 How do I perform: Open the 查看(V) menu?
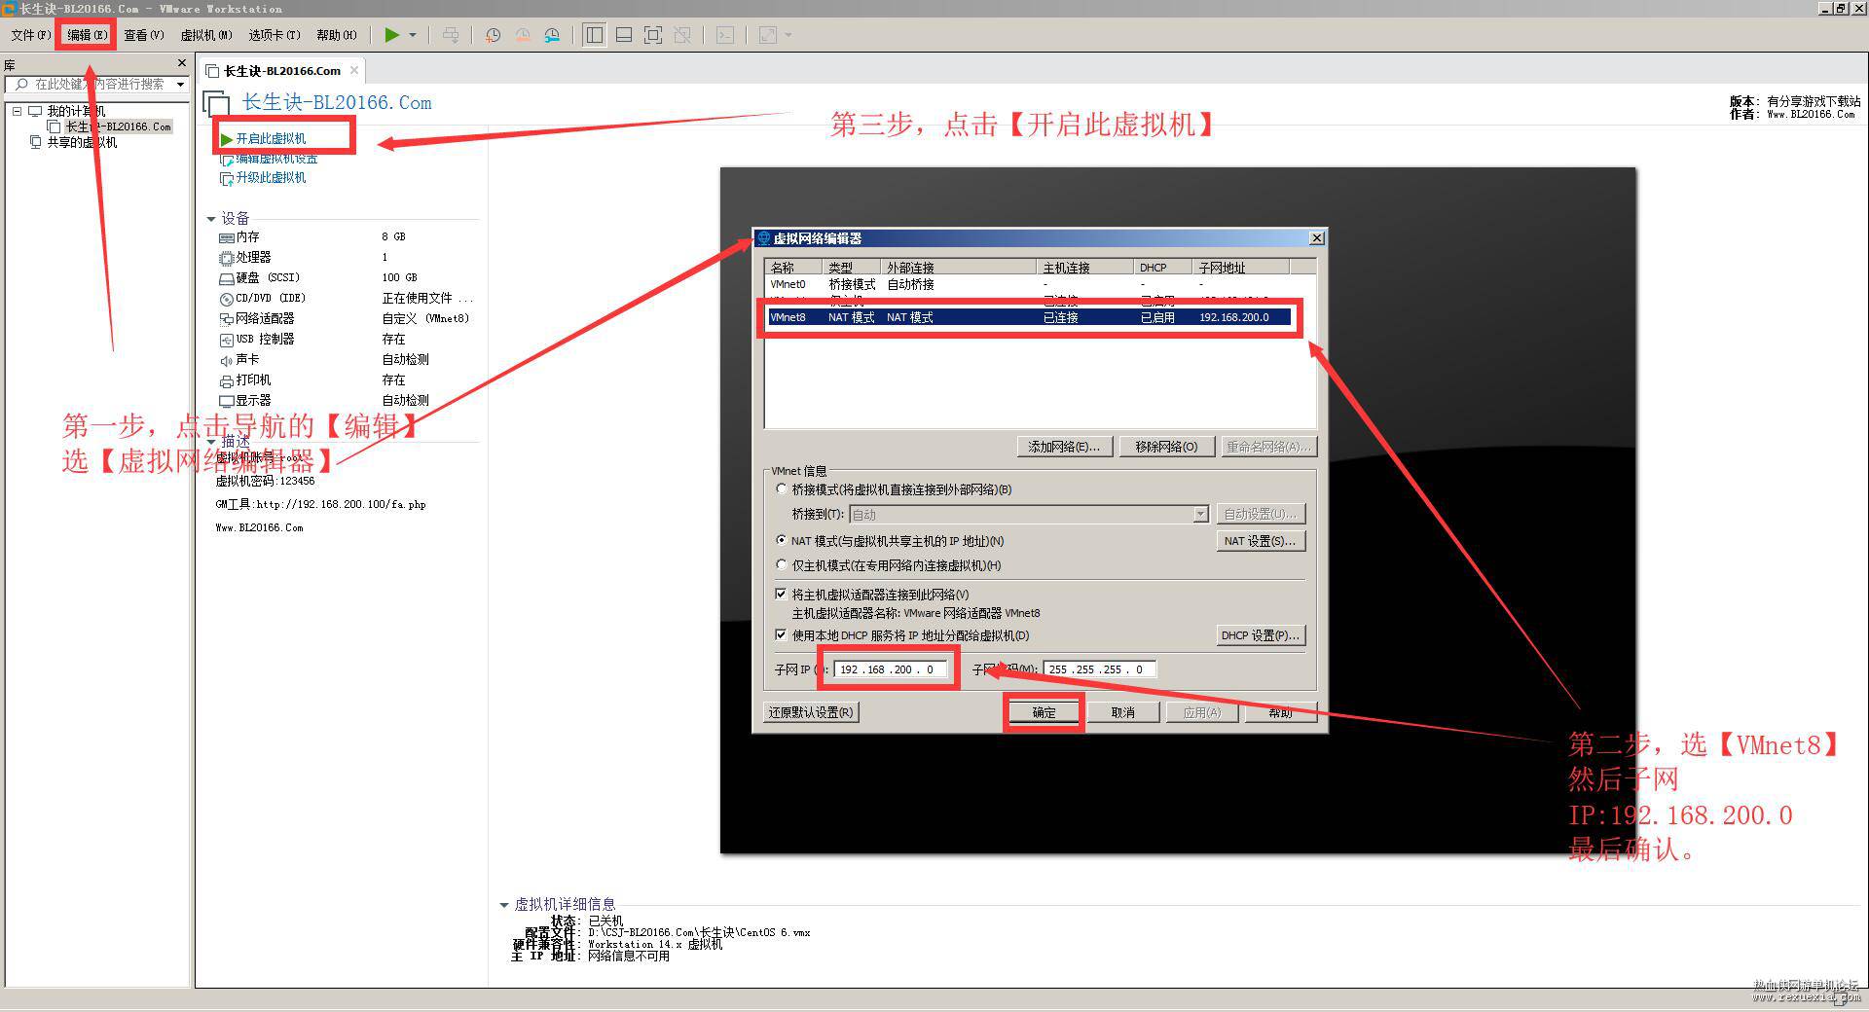(x=144, y=35)
